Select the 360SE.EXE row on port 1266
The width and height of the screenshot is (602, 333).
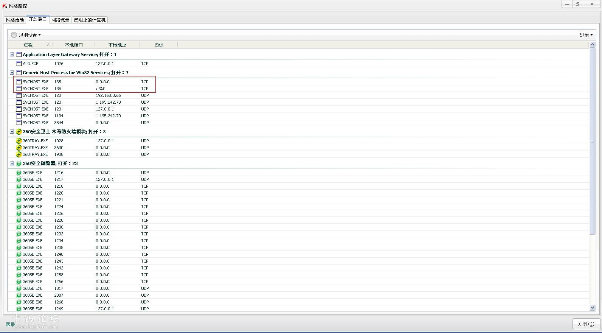tap(299, 282)
